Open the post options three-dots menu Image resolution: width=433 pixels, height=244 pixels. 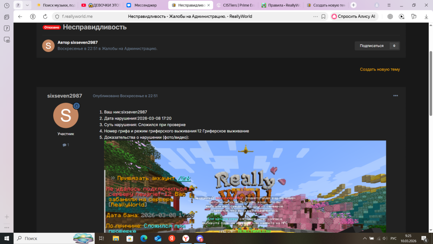(x=395, y=96)
